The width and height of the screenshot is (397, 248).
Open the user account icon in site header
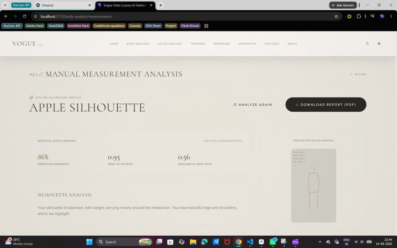367,43
